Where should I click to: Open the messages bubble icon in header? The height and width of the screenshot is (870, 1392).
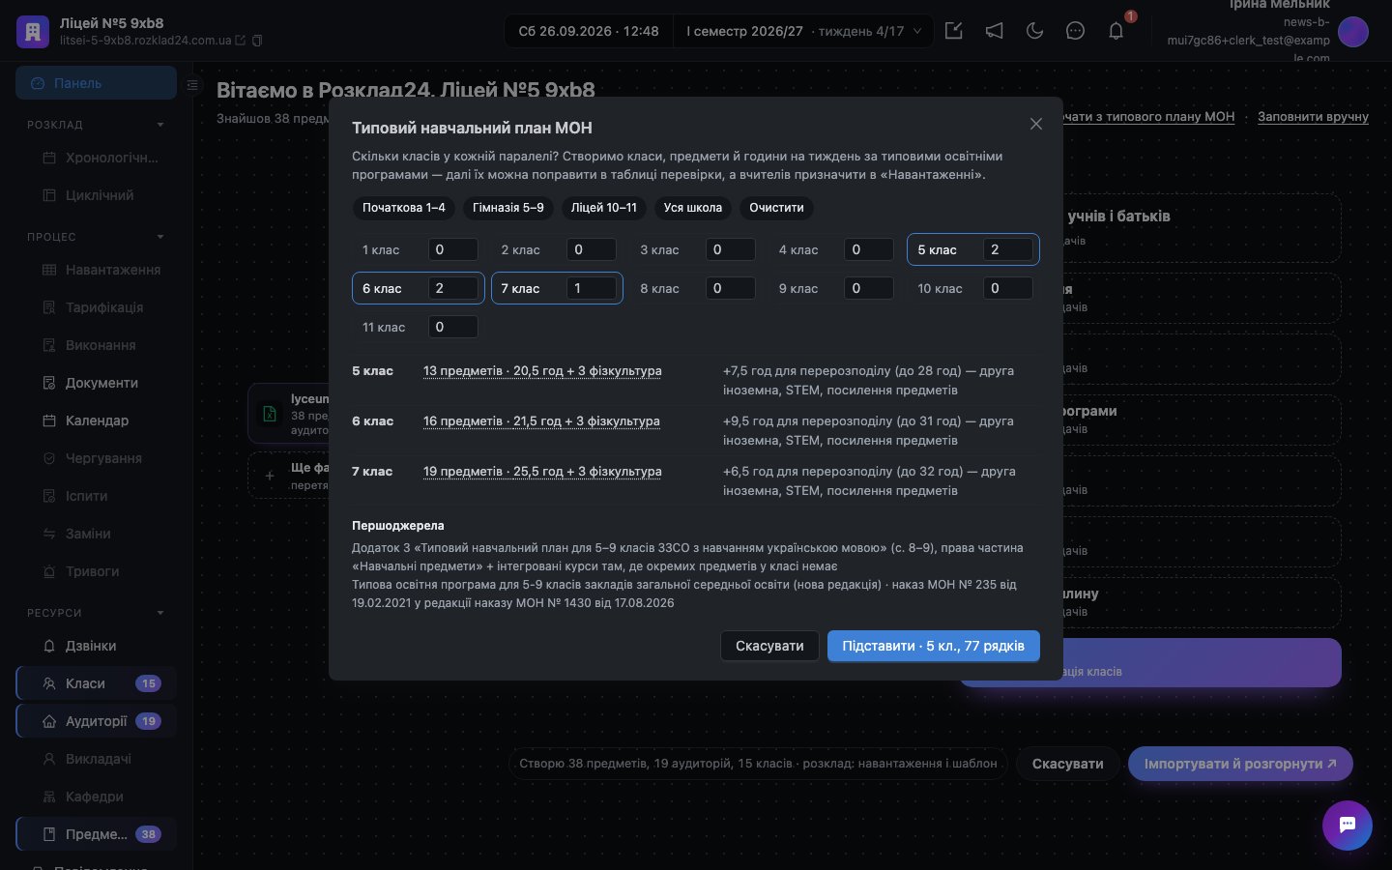click(1075, 31)
